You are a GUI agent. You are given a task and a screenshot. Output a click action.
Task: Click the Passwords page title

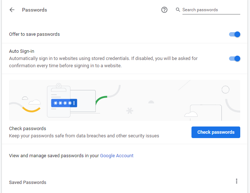pos(34,10)
